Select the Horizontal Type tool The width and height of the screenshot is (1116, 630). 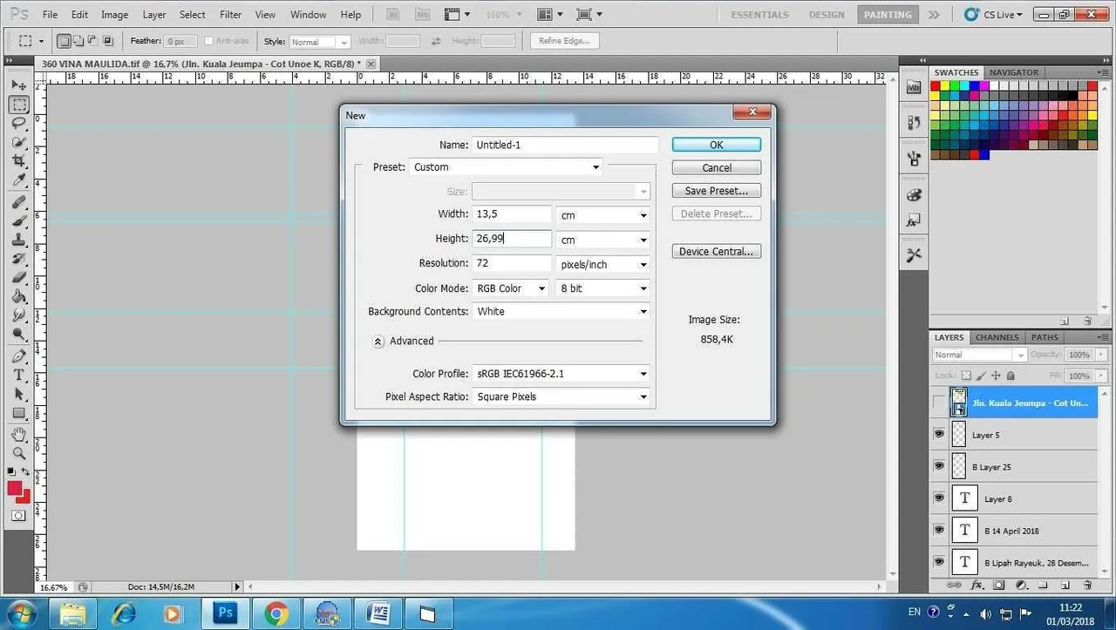coord(18,376)
